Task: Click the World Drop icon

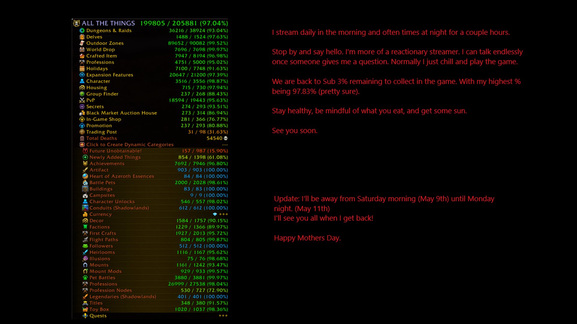Action: (82, 49)
